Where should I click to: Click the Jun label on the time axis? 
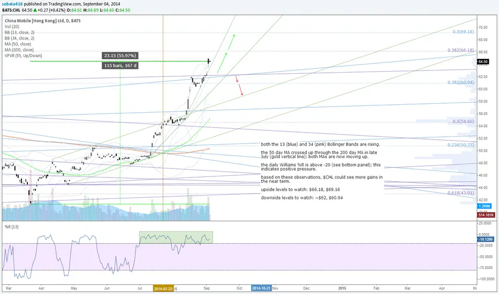107,288
